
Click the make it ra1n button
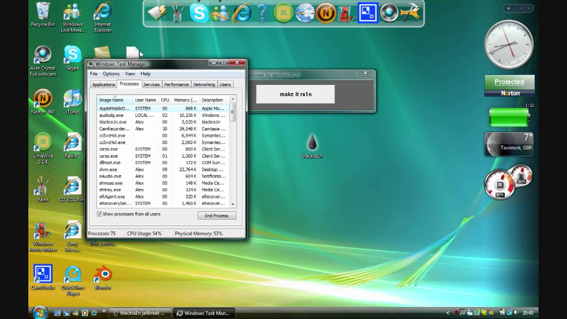point(295,94)
